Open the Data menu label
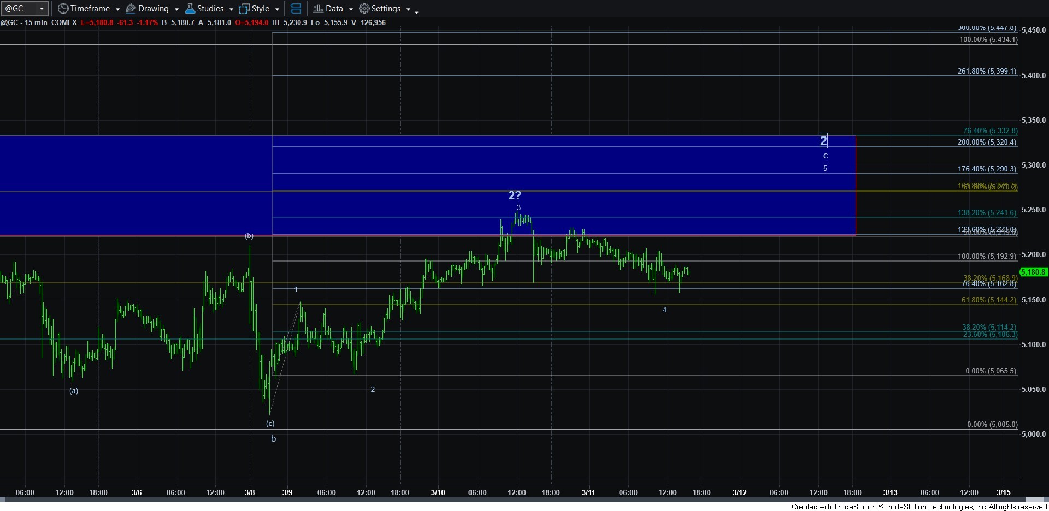 click(334, 9)
